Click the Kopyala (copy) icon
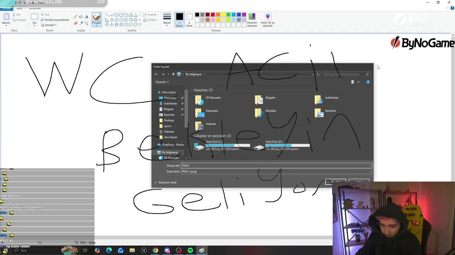The height and width of the screenshot is (255, 455). point(14,20)
